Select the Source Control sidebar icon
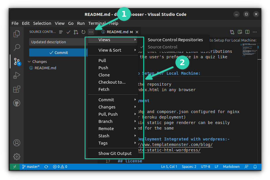Screen dimensions: 270x180 coord(16,61)
